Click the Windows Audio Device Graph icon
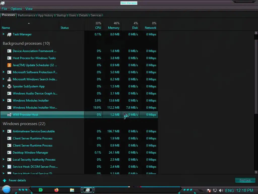The image size is (258, 194). (x=9, y=93)
